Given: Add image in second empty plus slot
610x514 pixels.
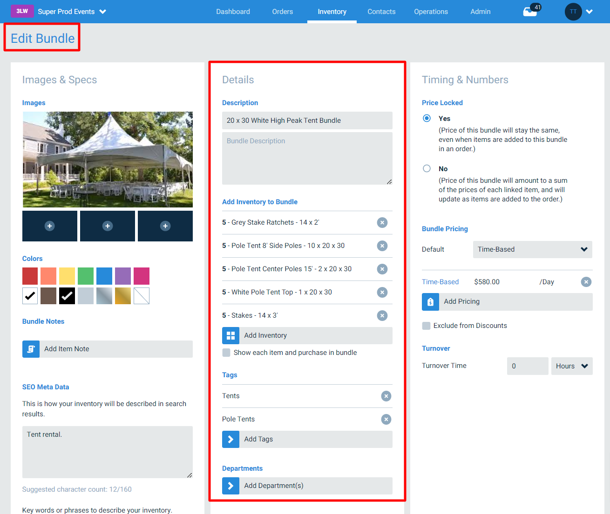Looking at the screenshot, I should (108, 226).
